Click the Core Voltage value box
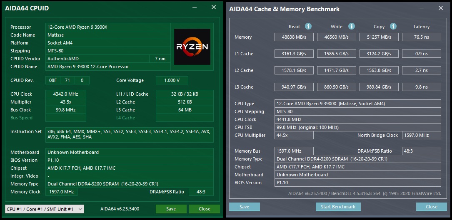Image resolution: width=452 pixels, height=220 pixels. click(172, 80)
